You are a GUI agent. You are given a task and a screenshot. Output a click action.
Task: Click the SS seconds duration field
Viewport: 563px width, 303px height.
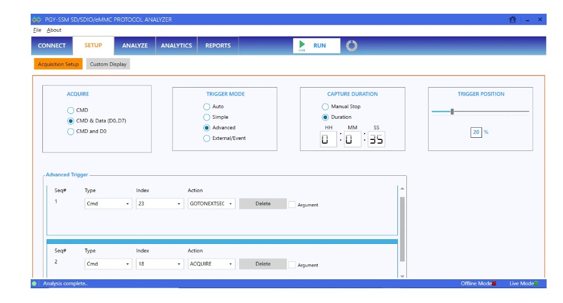(x=376, y=139)
